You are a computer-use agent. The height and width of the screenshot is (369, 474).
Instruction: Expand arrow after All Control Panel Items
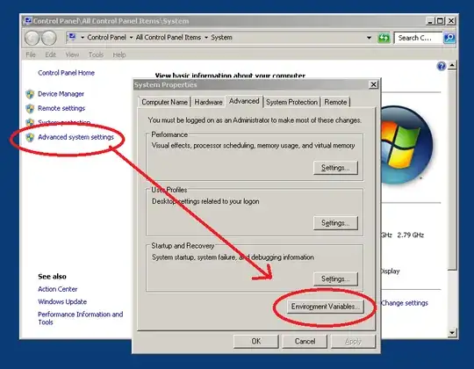tap(206, 38)
